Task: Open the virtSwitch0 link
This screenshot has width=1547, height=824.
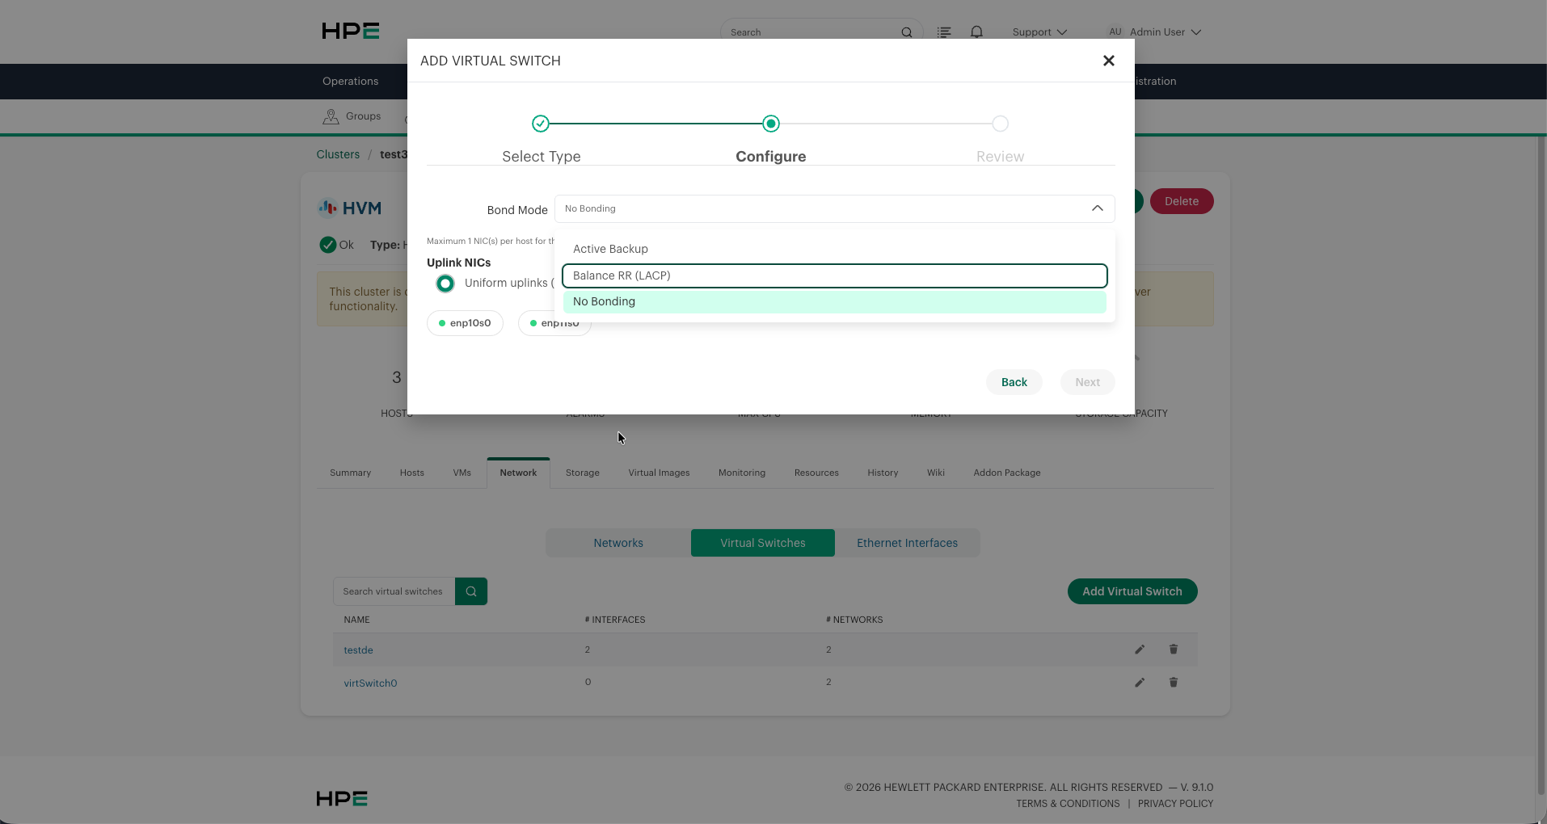Action: pos(370,683)
